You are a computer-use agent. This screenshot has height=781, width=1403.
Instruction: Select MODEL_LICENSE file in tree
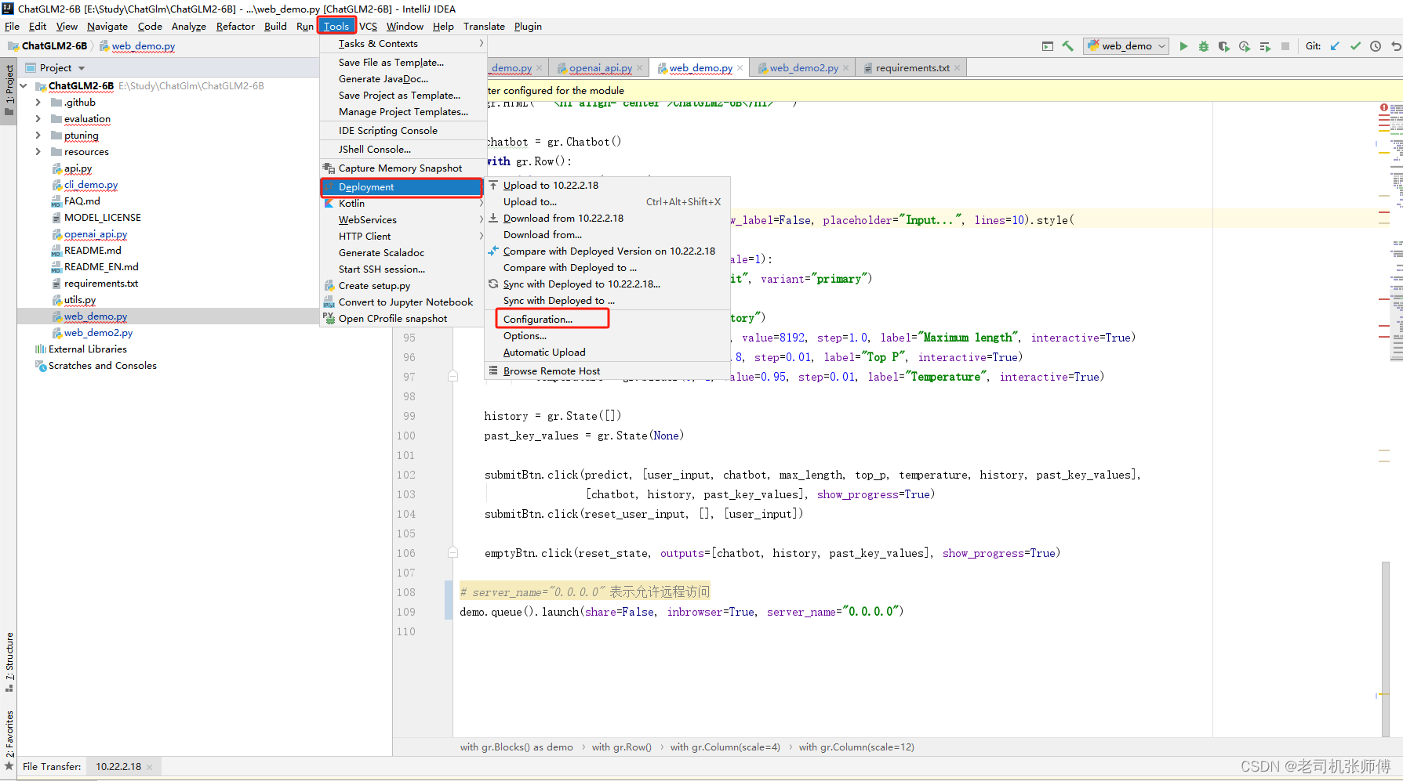click(x=103, y=218)
